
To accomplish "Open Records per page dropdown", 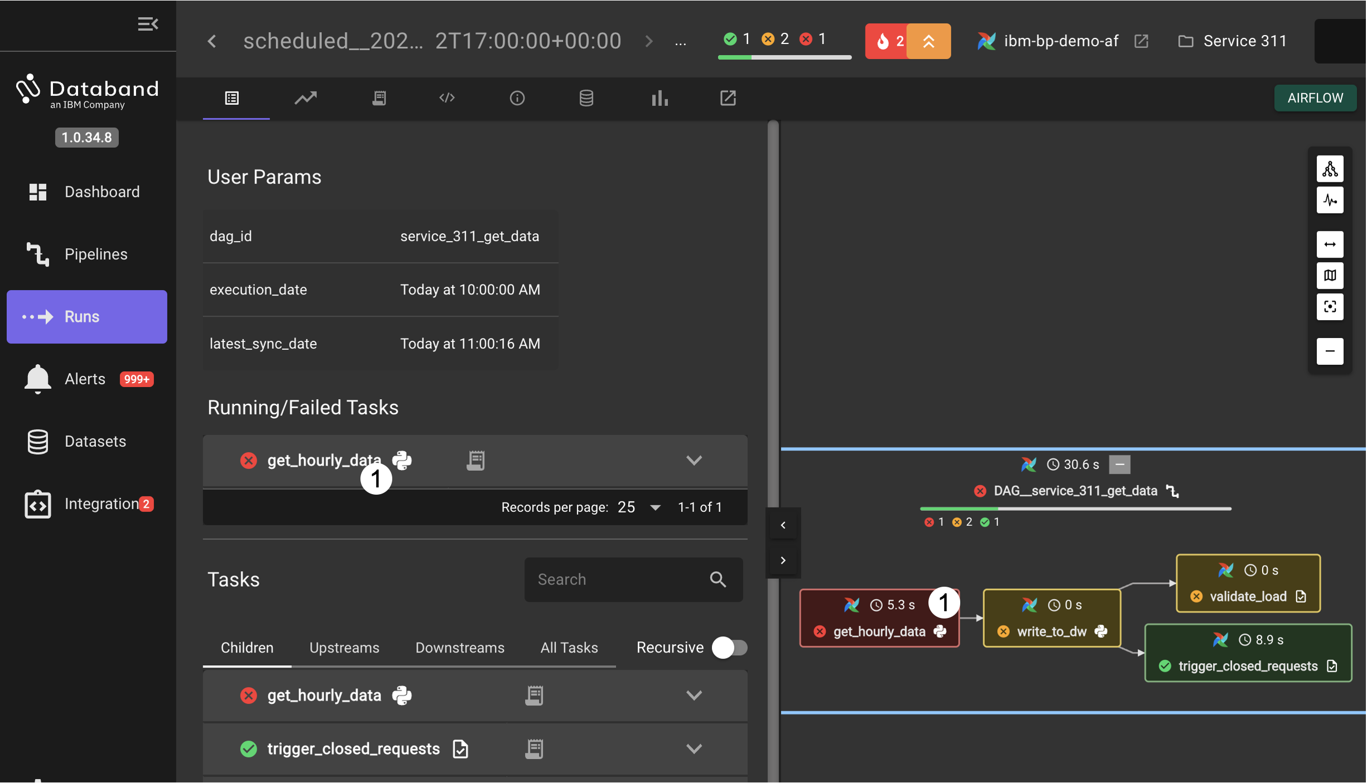I will pos(639,507).
